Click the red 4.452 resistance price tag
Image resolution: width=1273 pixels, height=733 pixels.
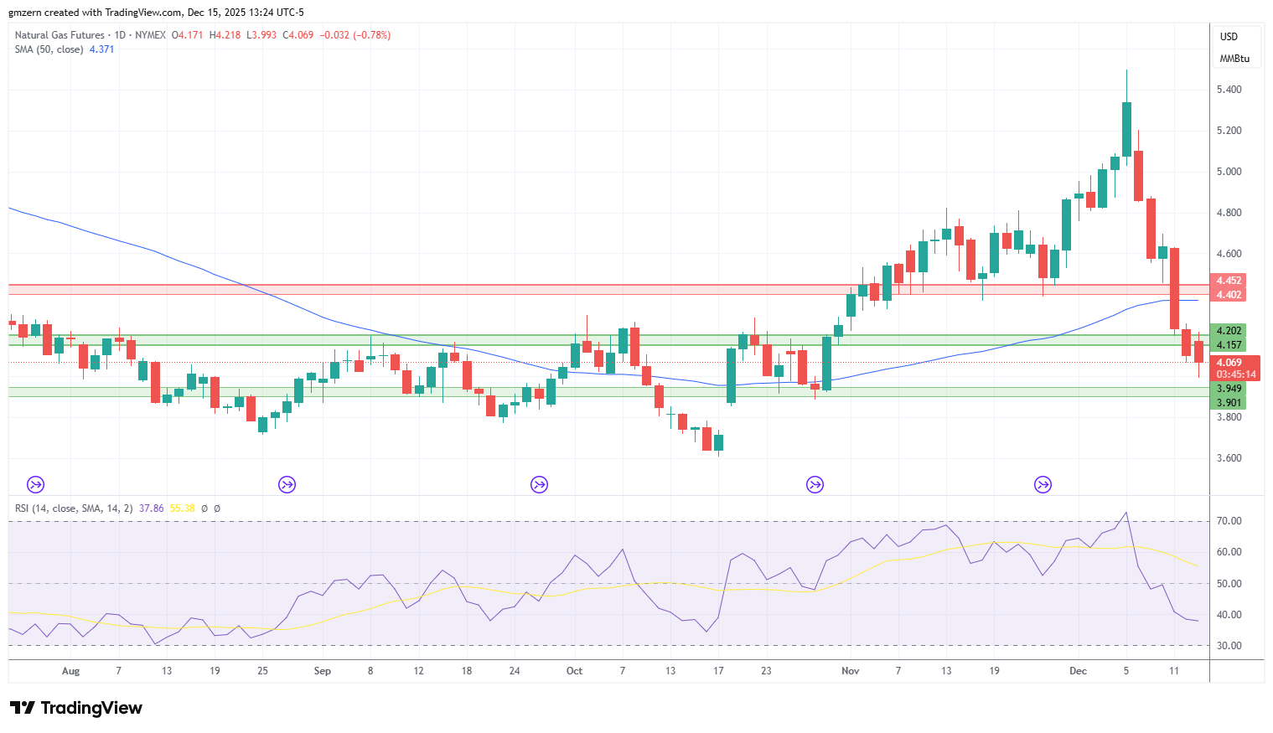(1229, 281)
